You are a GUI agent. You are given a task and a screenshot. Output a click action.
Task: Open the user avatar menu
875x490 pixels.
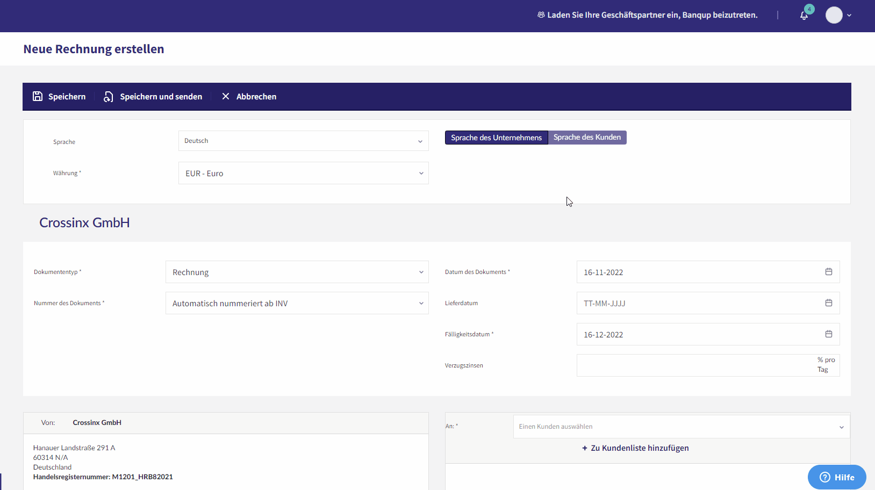(834, 15)
